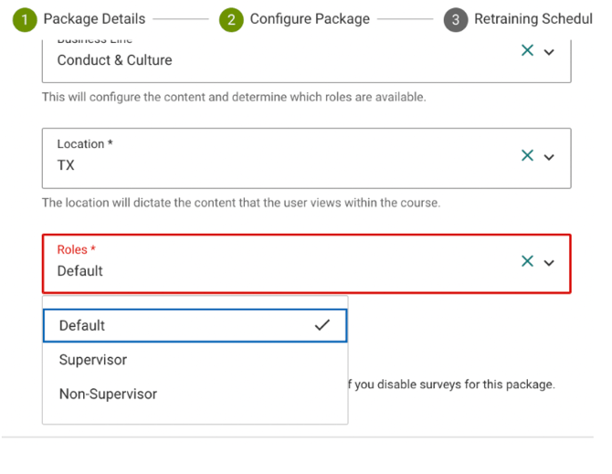Click the step 2 green circle
The width and height of the screenshot is (612, 474).
pyautogui.click(x=231, y=19)
